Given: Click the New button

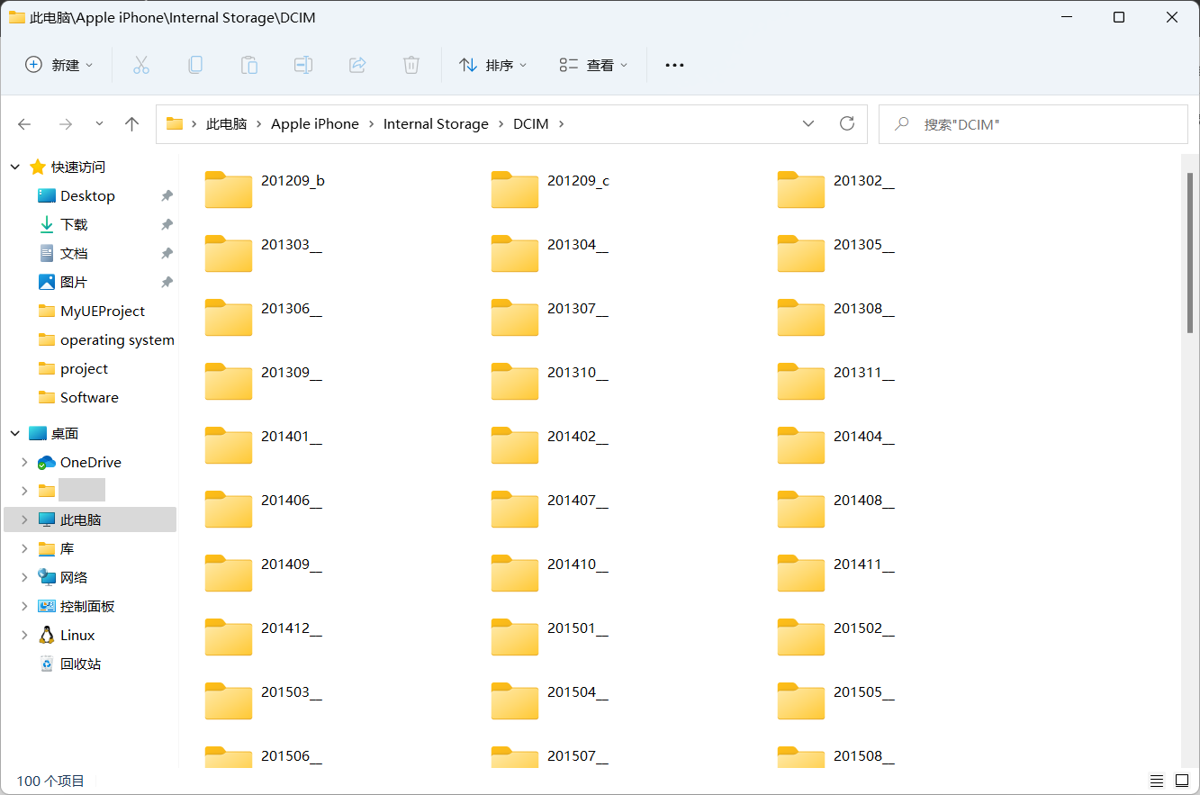Looking at the screenshot, I should tap(59, 65).
